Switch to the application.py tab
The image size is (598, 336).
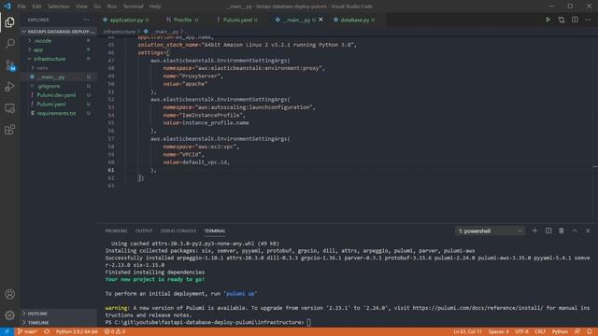126,20
